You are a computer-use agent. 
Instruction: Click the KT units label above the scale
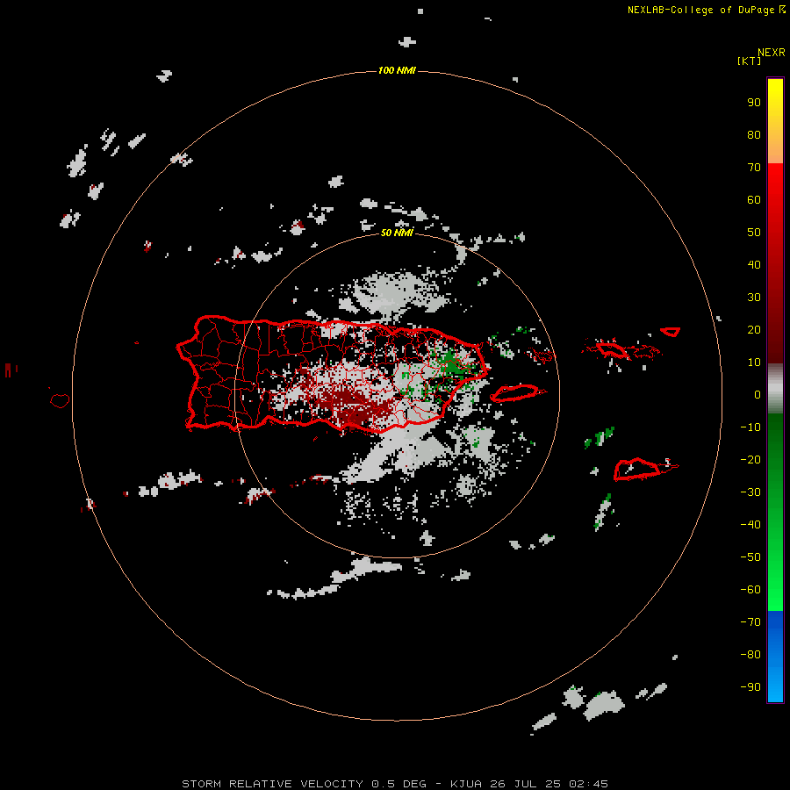click(750, 61)
